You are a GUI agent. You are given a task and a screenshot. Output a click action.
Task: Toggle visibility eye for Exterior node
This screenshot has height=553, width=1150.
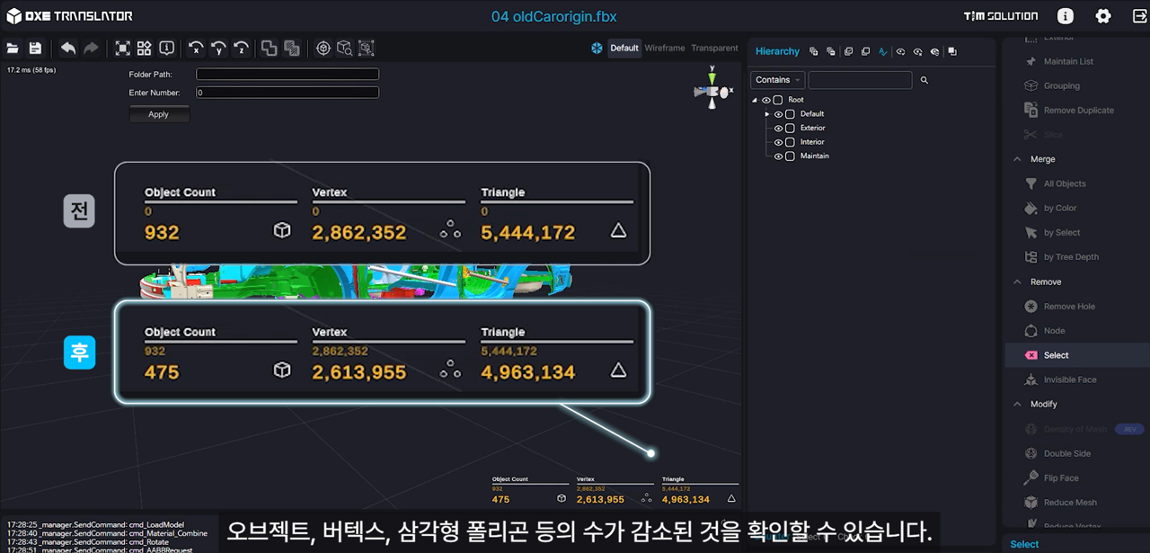coord(779,129)
